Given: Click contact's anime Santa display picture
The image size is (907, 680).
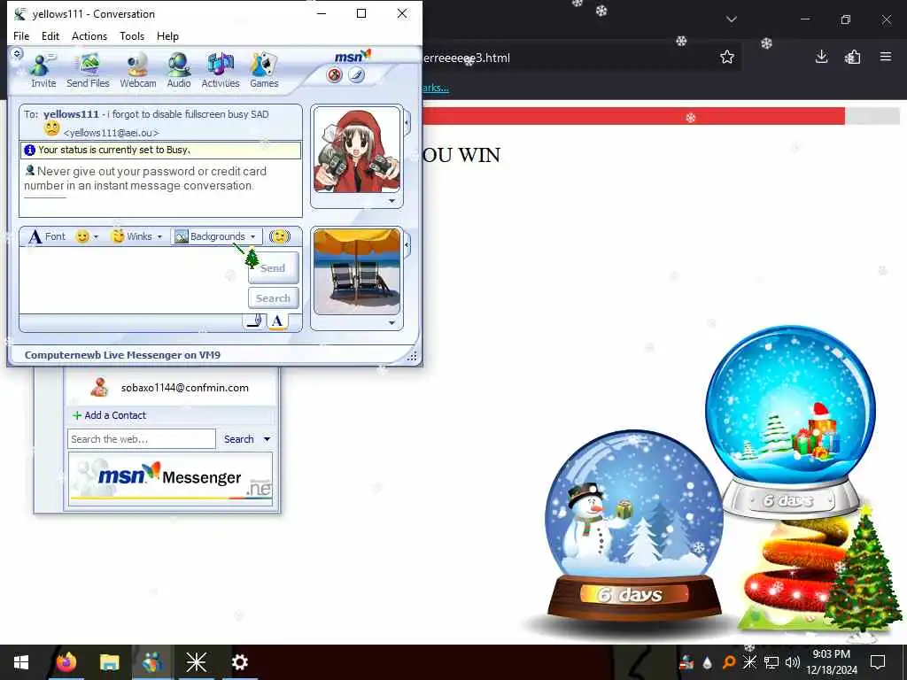Looking at the screenshot, I should coord(357,151).
